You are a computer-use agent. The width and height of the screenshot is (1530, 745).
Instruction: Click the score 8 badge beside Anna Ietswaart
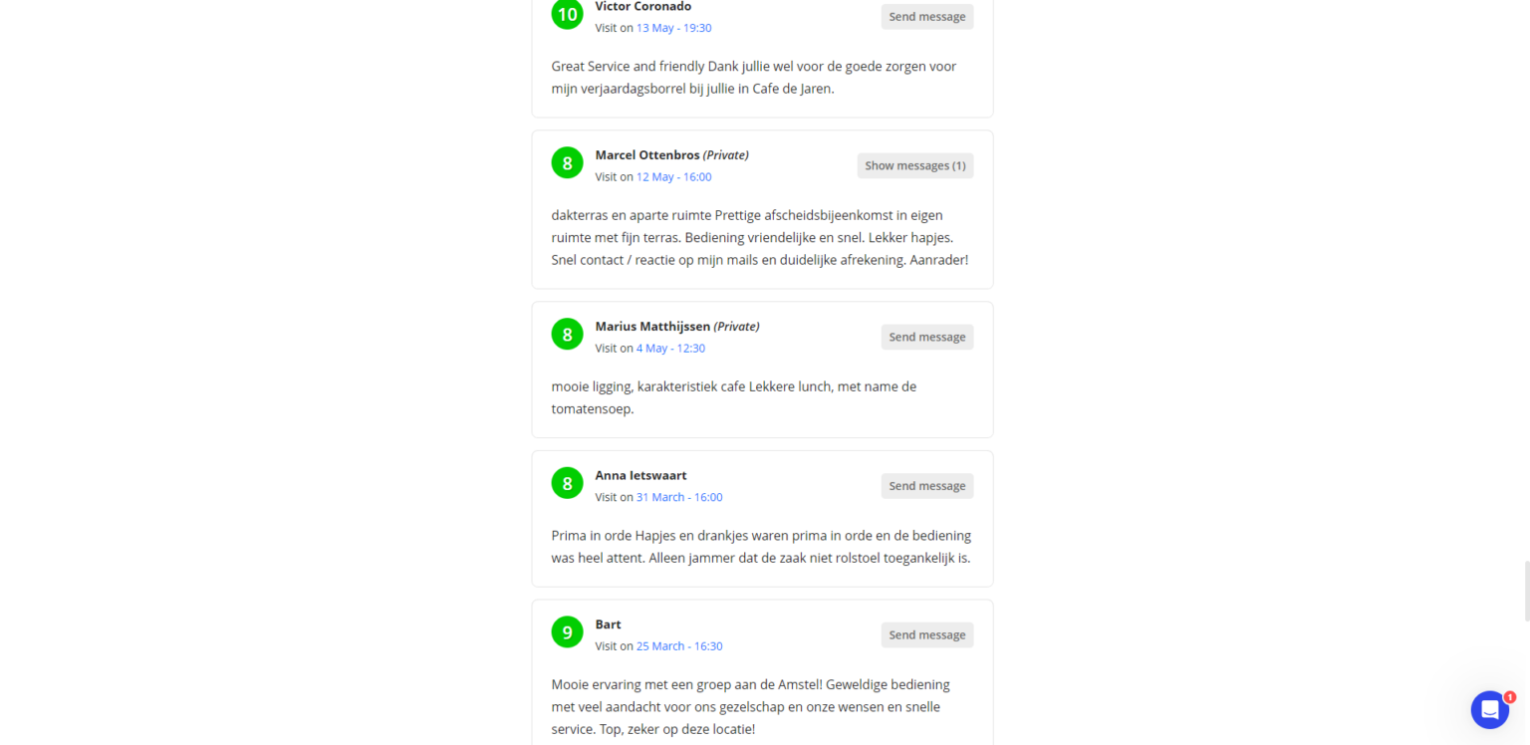click(x=567, y=484)
